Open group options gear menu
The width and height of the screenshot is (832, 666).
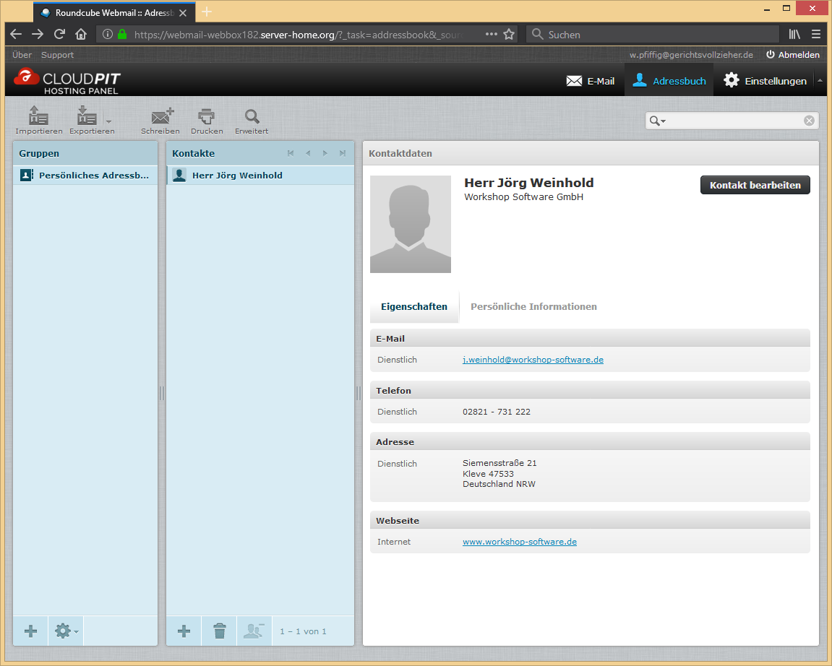[x=66, y=631]
